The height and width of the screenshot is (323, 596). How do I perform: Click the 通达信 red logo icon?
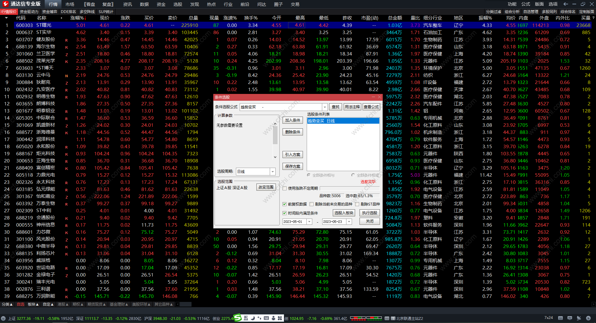coord(5,4)
